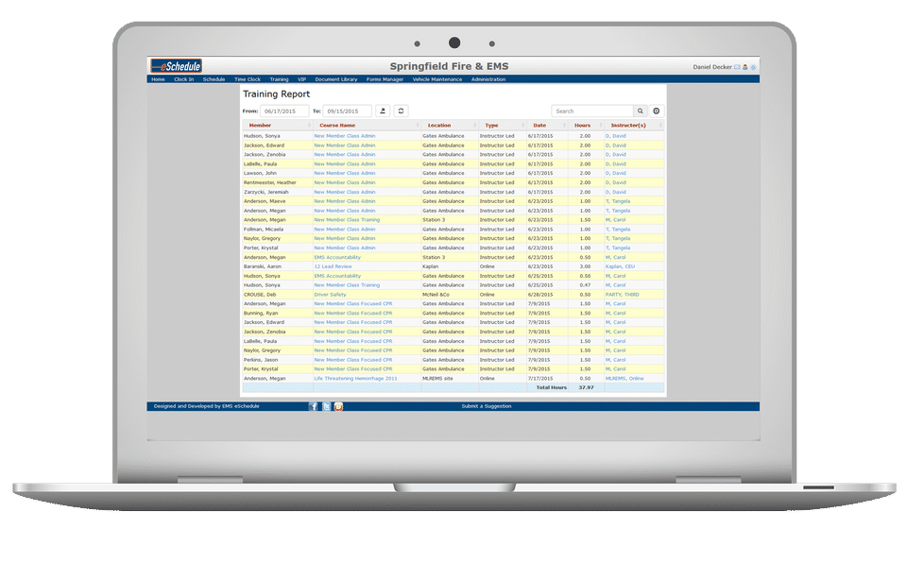Open the gear settings icon in the header

tap(753, 67)
